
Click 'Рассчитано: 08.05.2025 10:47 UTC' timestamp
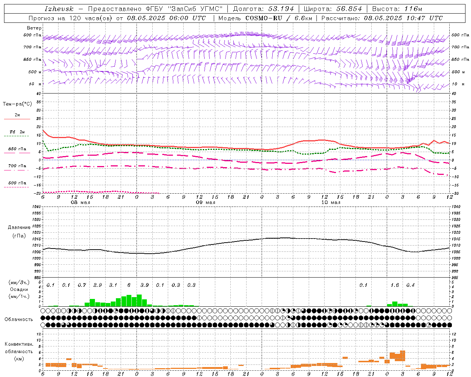pos(382,18)
